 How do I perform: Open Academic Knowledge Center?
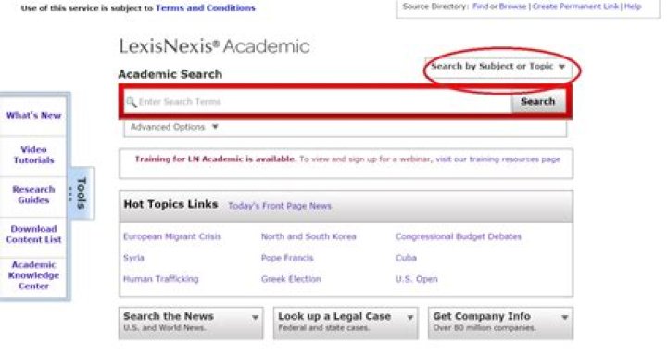(x=33, y=275)
